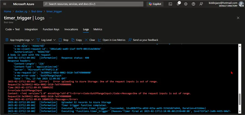Click the Microsoft Azure logo text
The height and width of the screenshot is (115, 245).
coord(23,4)
